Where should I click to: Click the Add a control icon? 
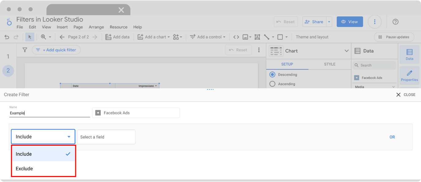192,37
